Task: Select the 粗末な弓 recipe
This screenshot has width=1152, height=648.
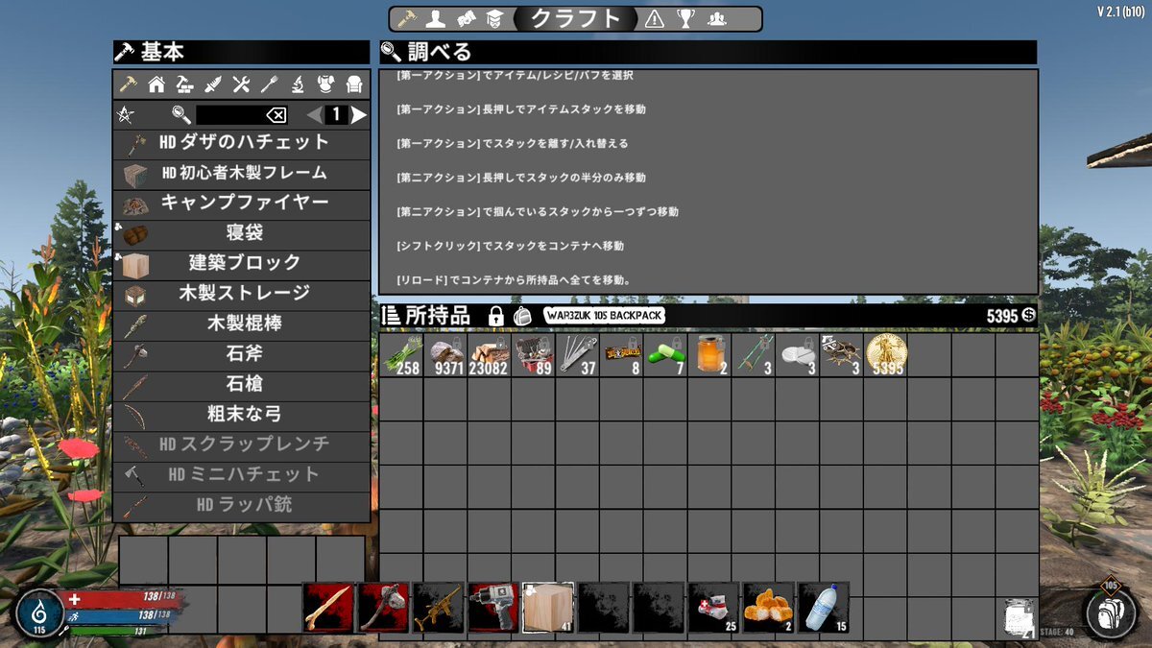Action: [x=241, y=415]
